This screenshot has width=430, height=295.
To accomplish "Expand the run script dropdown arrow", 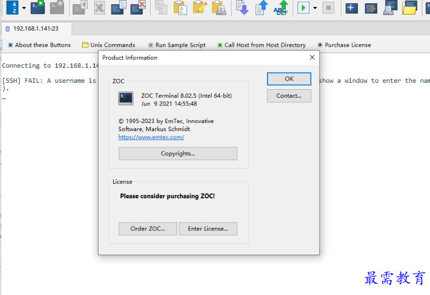I will pos(315,8).
